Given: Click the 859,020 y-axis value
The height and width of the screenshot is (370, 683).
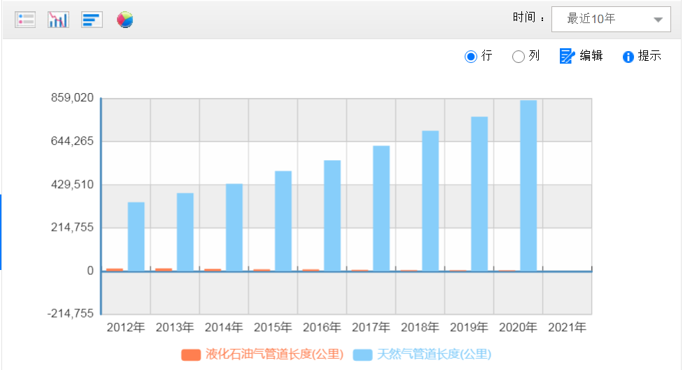Looking at the screenshot, I should click(72, 98).
